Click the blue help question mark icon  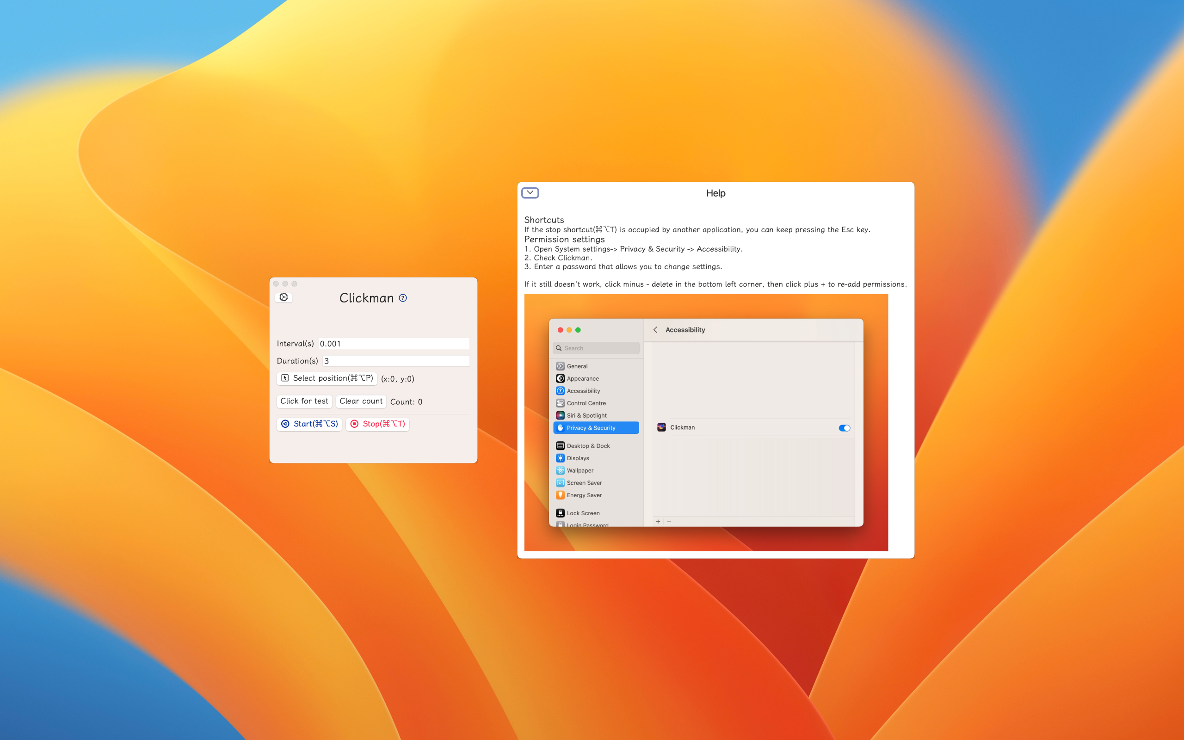coord(403,297)
